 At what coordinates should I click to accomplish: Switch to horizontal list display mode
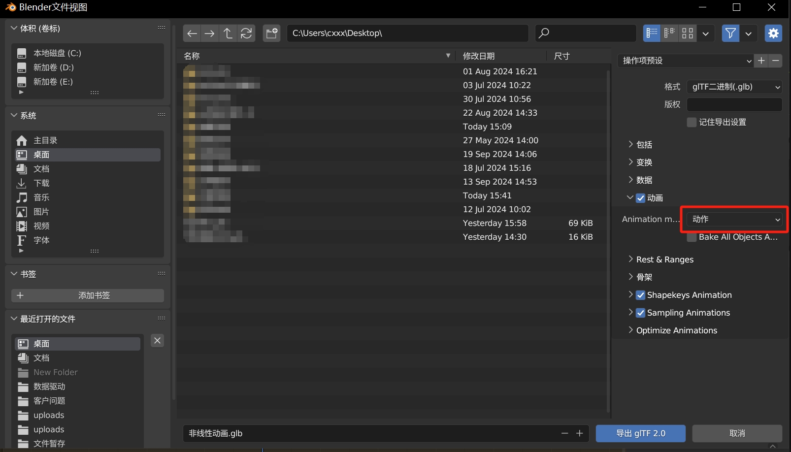pyautogui.click(x=669, y=33)
